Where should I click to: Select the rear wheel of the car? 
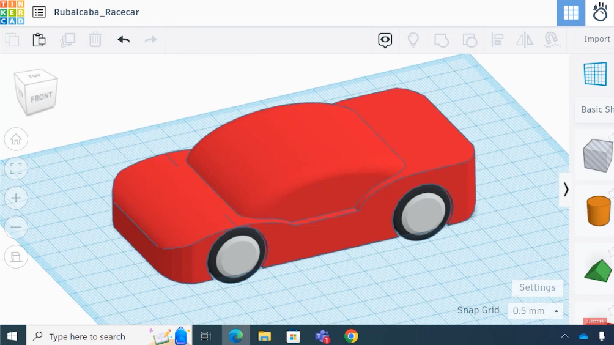click(x=422, y=212)
